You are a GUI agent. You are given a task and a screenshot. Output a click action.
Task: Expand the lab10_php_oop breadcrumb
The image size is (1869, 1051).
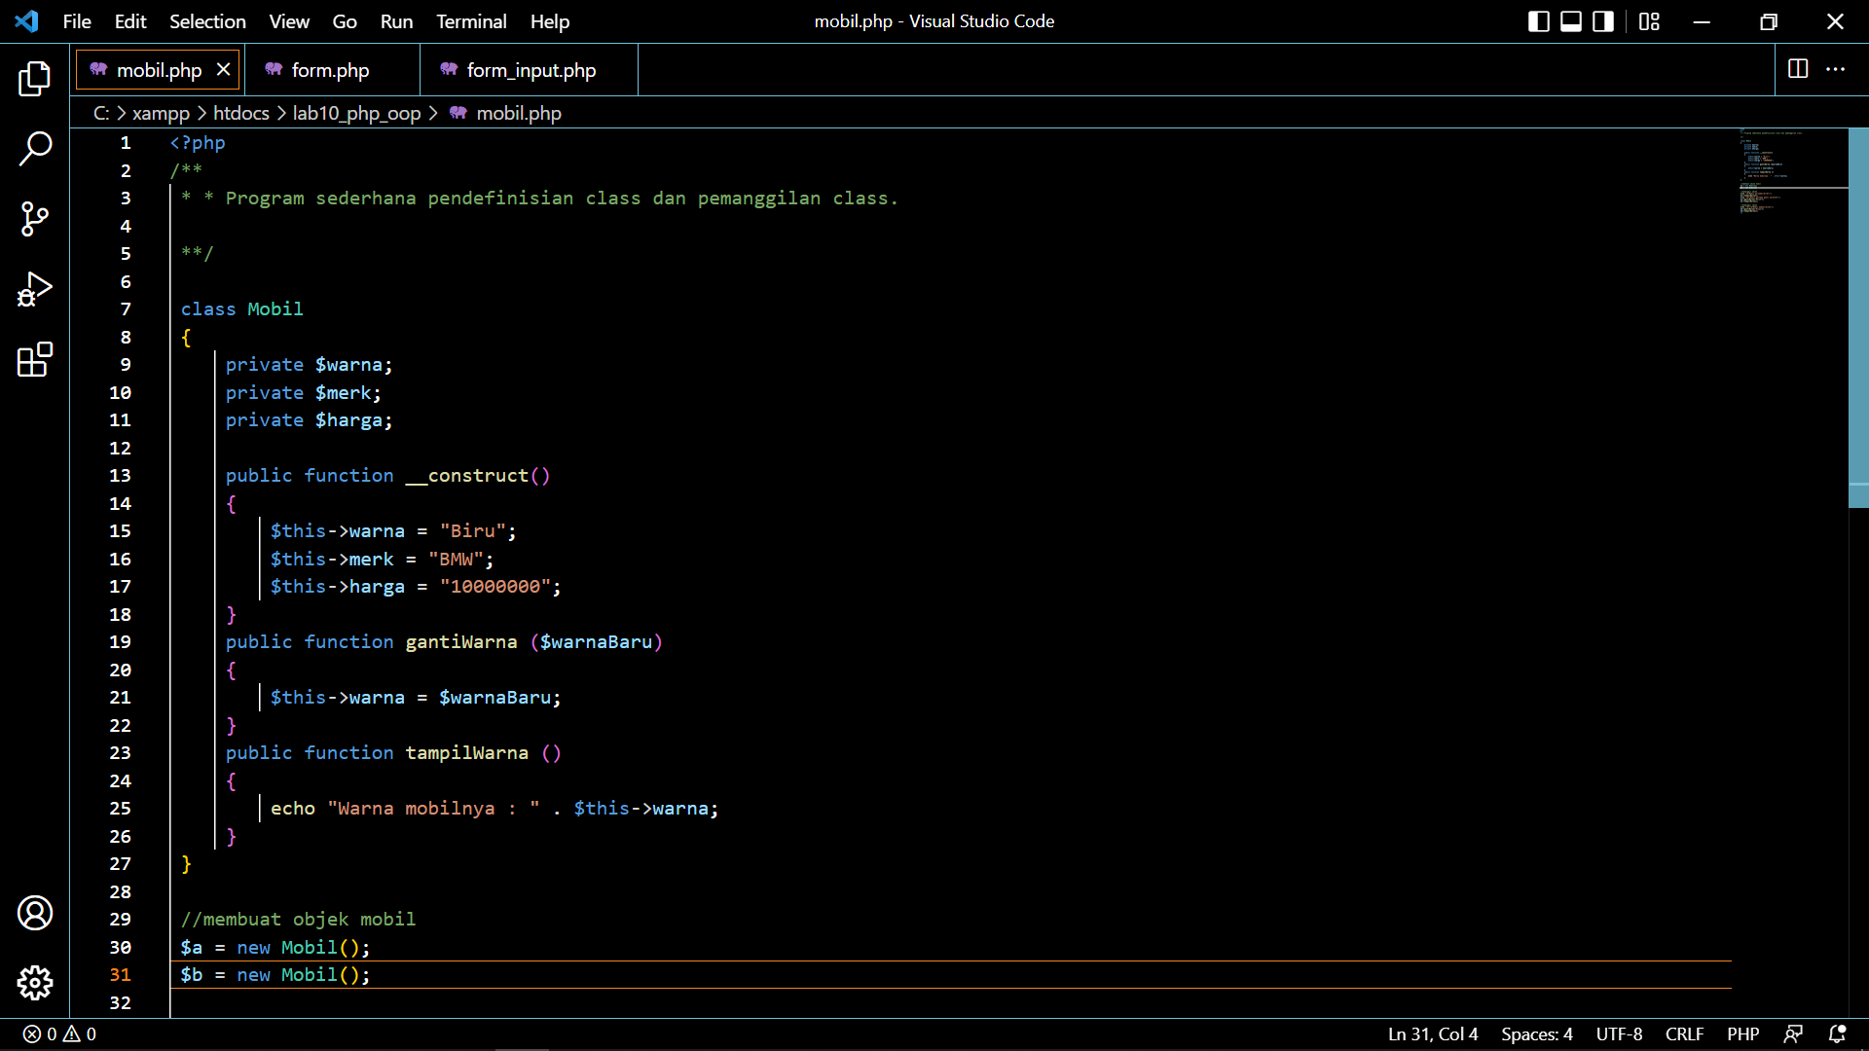click(x=356, y=113)
